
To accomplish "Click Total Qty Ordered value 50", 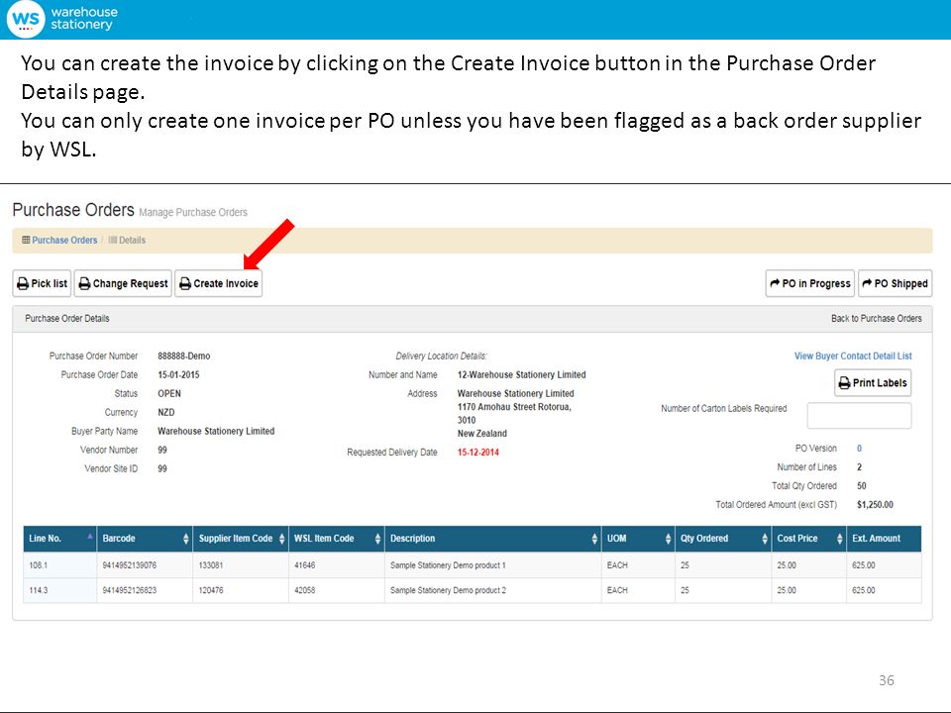I will click(x=861, y=485).
